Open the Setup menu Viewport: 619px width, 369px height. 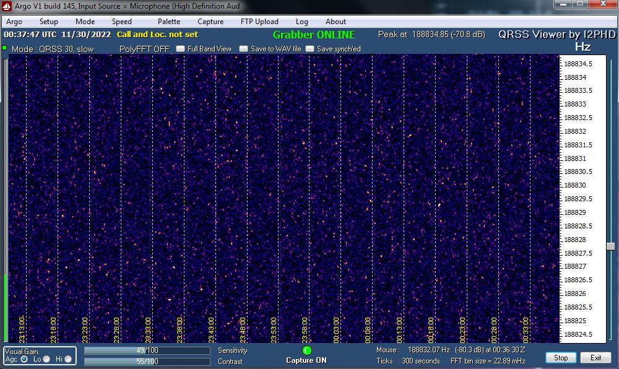(48, 22)
